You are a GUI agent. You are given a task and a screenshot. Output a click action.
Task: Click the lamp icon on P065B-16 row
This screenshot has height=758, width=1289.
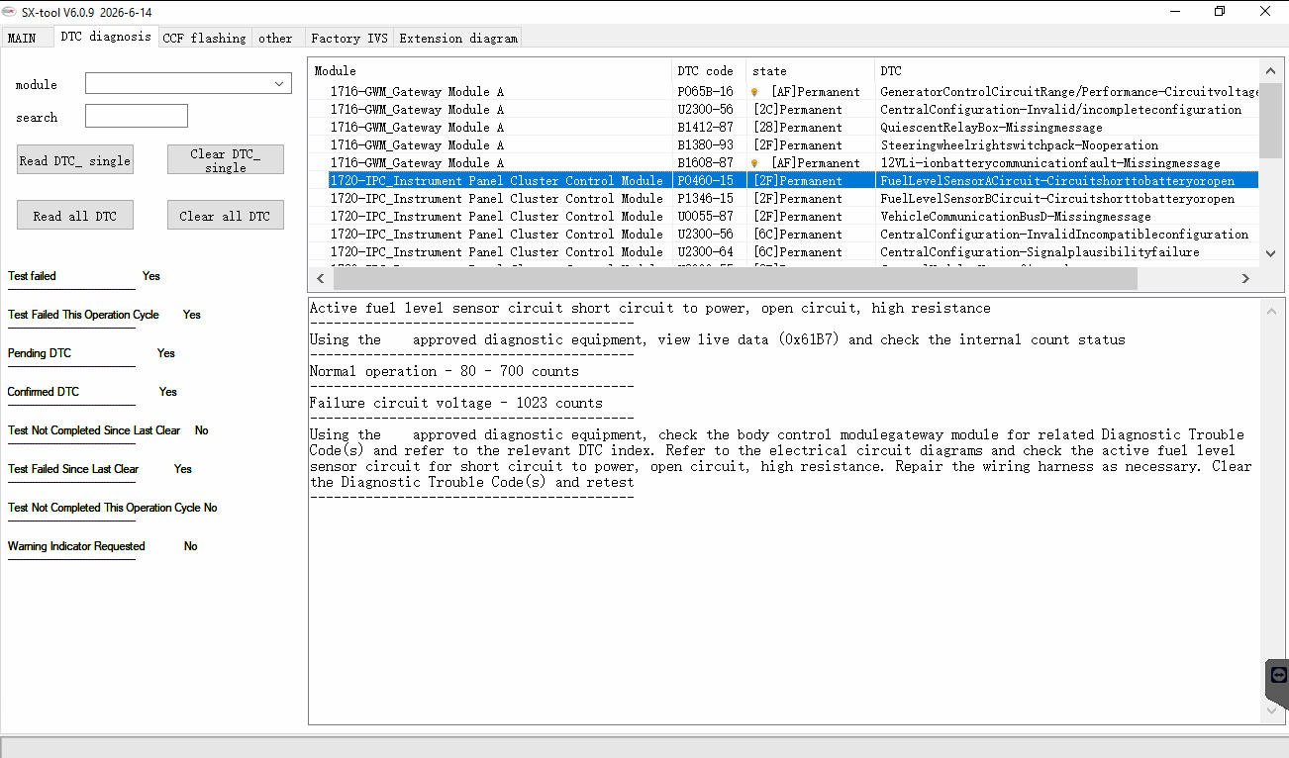755,92
